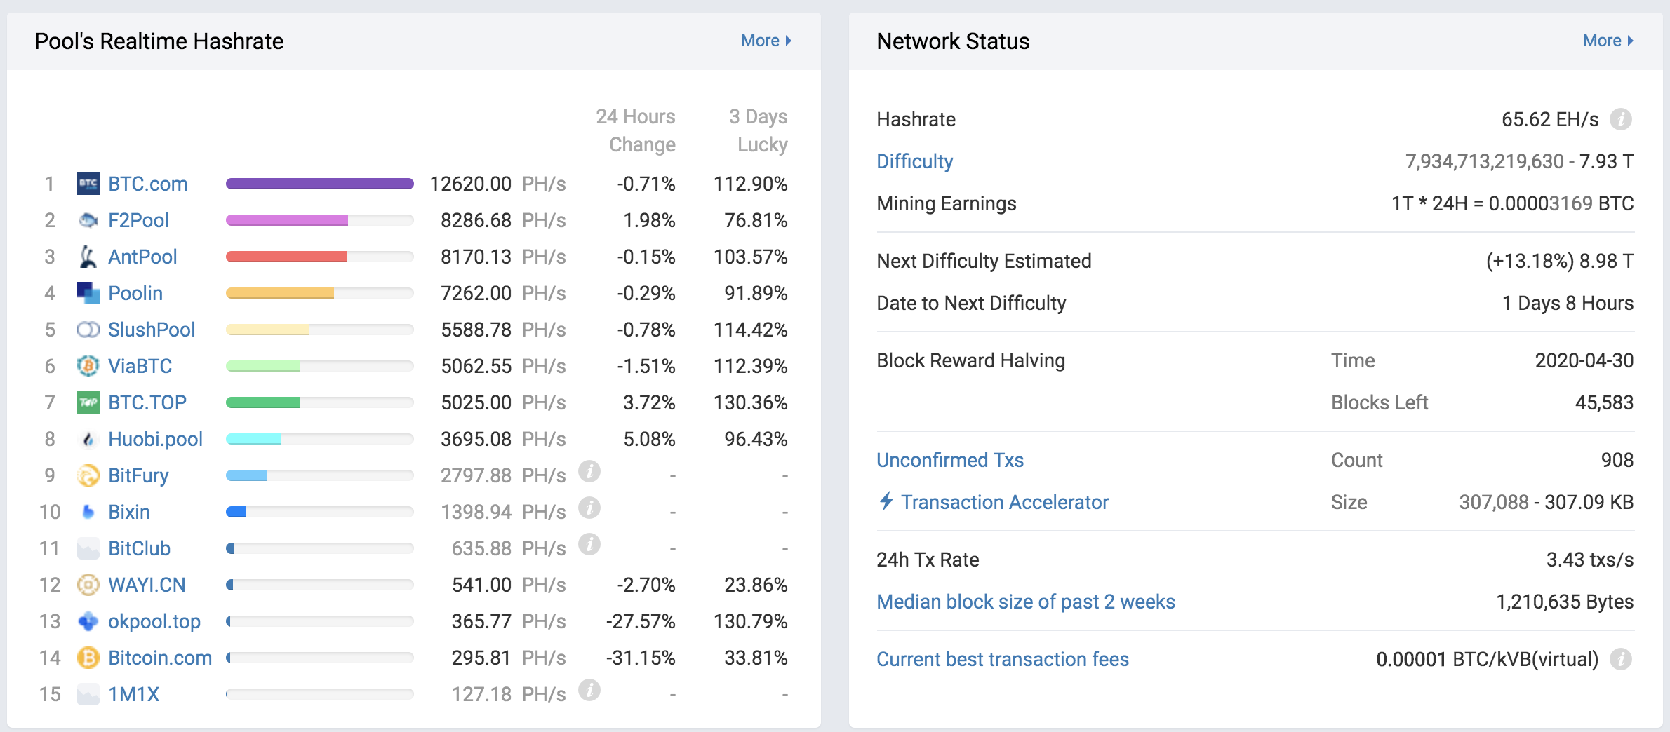Click the 65.62 EH/s network hashrate value
Image resolution: width=1670 pixels, height=732 pixels.
pos(1550,119)
